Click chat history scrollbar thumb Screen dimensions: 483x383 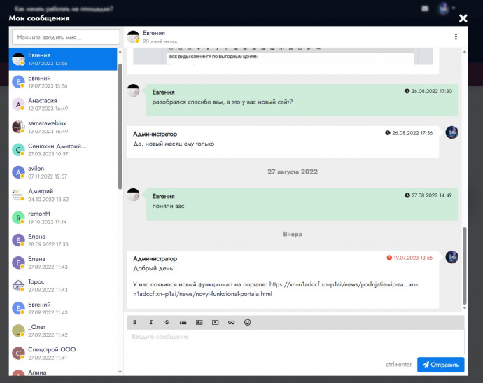point(465,265)
